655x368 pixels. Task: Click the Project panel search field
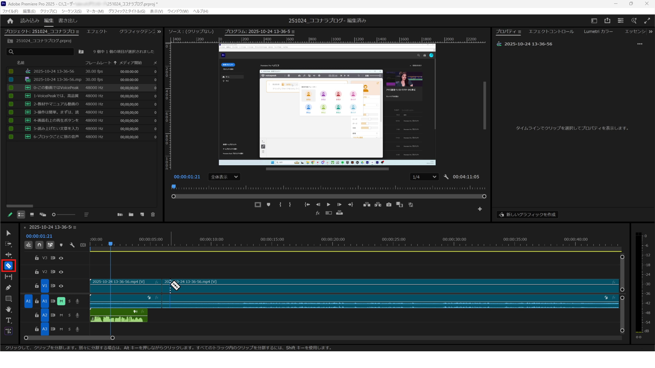41,52
